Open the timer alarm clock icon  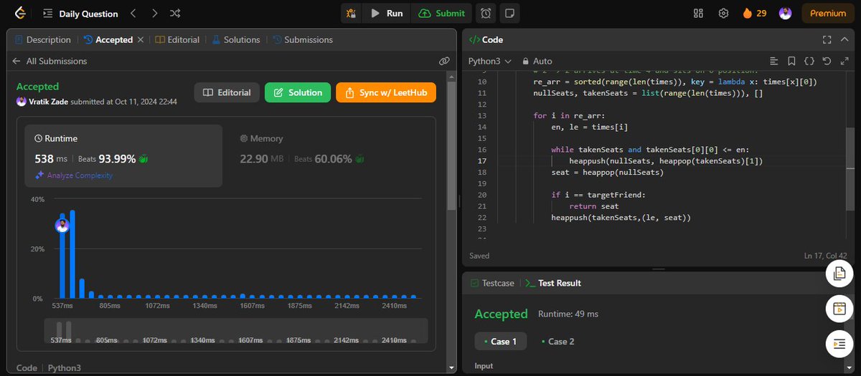coord(486,13)
